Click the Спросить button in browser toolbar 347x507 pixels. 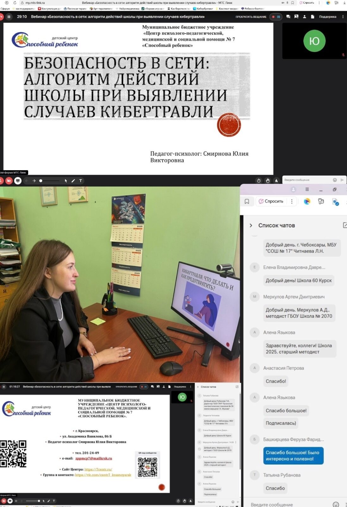click(x=271, y=201)
